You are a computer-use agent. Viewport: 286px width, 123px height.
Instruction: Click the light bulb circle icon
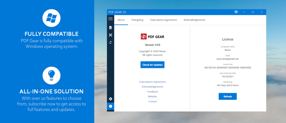tap(52, 76)
